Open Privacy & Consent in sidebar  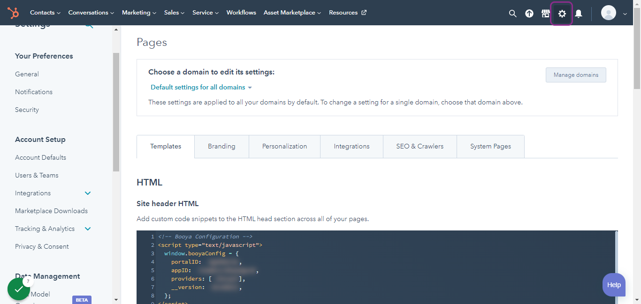(42, 246)
